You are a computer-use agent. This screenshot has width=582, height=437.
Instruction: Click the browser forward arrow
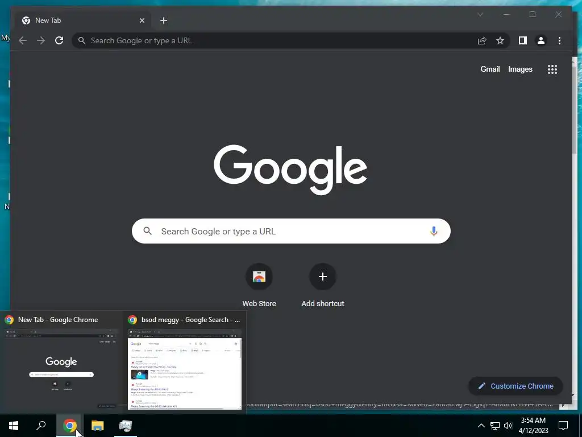41,40
